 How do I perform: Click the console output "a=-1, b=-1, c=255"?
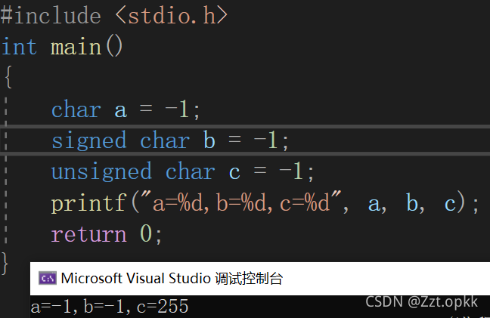click(110, 306)
